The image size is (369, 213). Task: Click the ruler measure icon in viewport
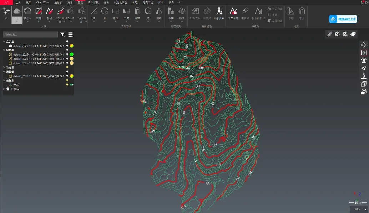(329, 34)
